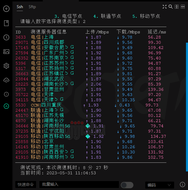Click the 电信|江苏南京 5G row text
This screenshot has height=190, width=188.
(x=52, y=58)
